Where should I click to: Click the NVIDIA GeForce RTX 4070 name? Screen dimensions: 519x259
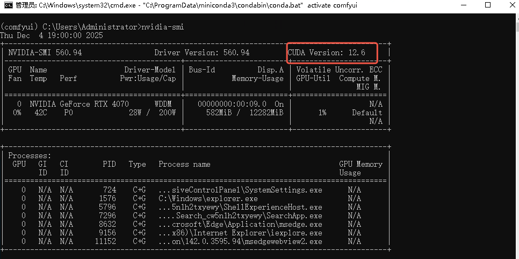point(79,104)
